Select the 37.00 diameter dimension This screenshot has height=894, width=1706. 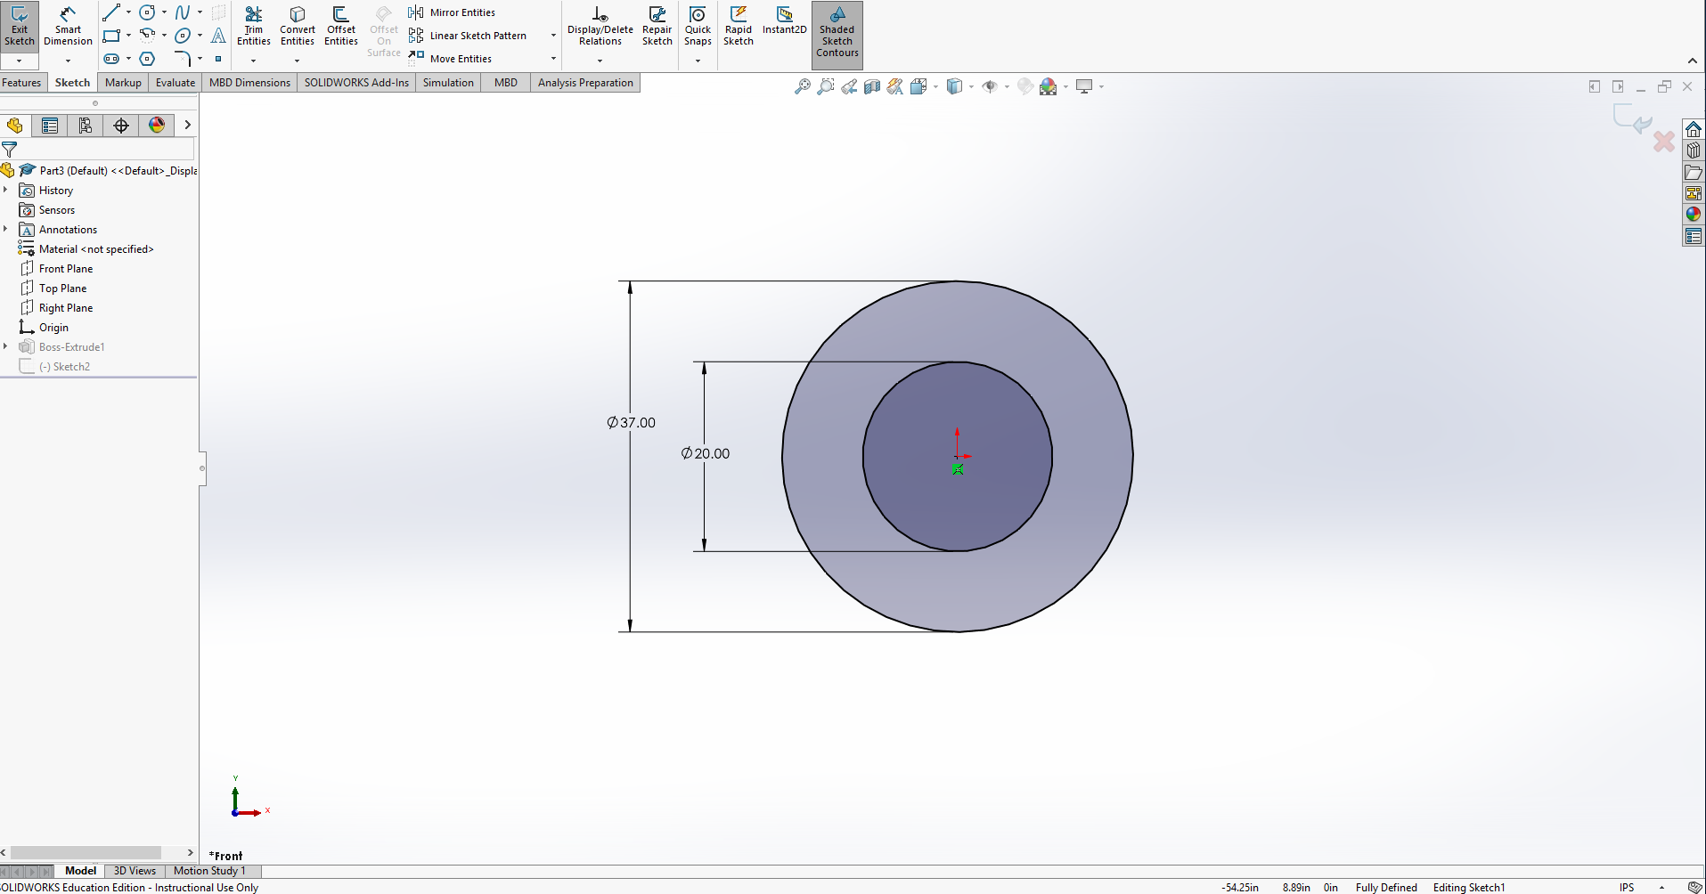[631, 423]
